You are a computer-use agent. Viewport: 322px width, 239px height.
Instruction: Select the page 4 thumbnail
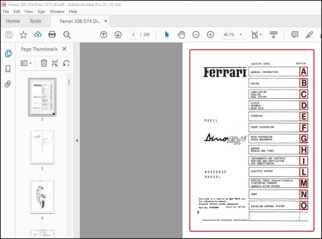click(42, 197)
